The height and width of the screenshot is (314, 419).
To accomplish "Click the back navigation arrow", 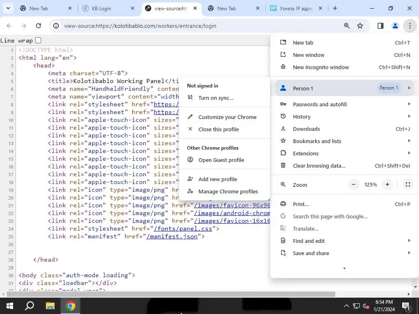I will (9, 26).
